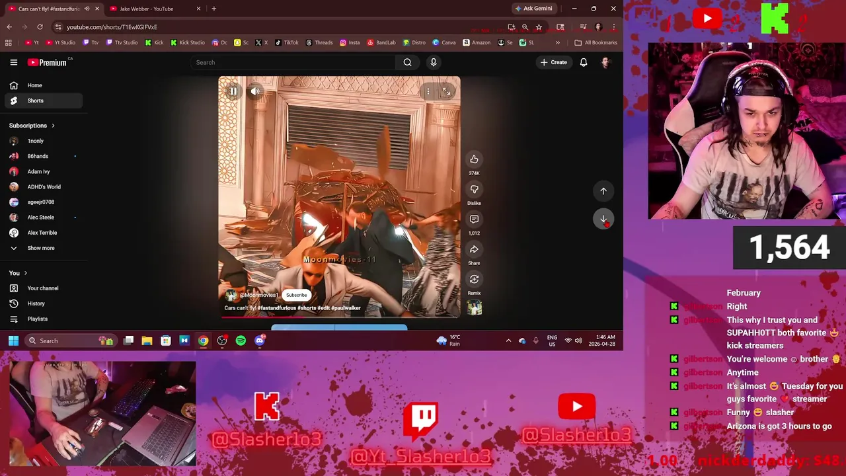Click the magnifier search button
The width and height of the screenshot is (846, 476).
pyautogui.click(x=407, y=62)
